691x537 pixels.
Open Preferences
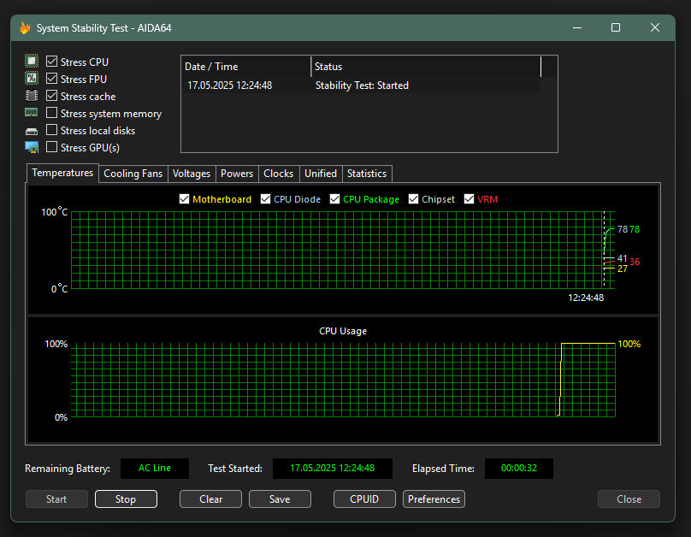pos(434,499)
